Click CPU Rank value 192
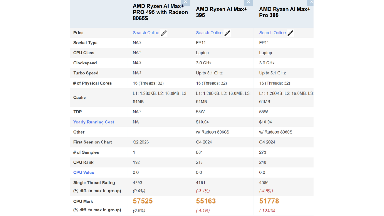The image size is (384, 216). [136, 162]
